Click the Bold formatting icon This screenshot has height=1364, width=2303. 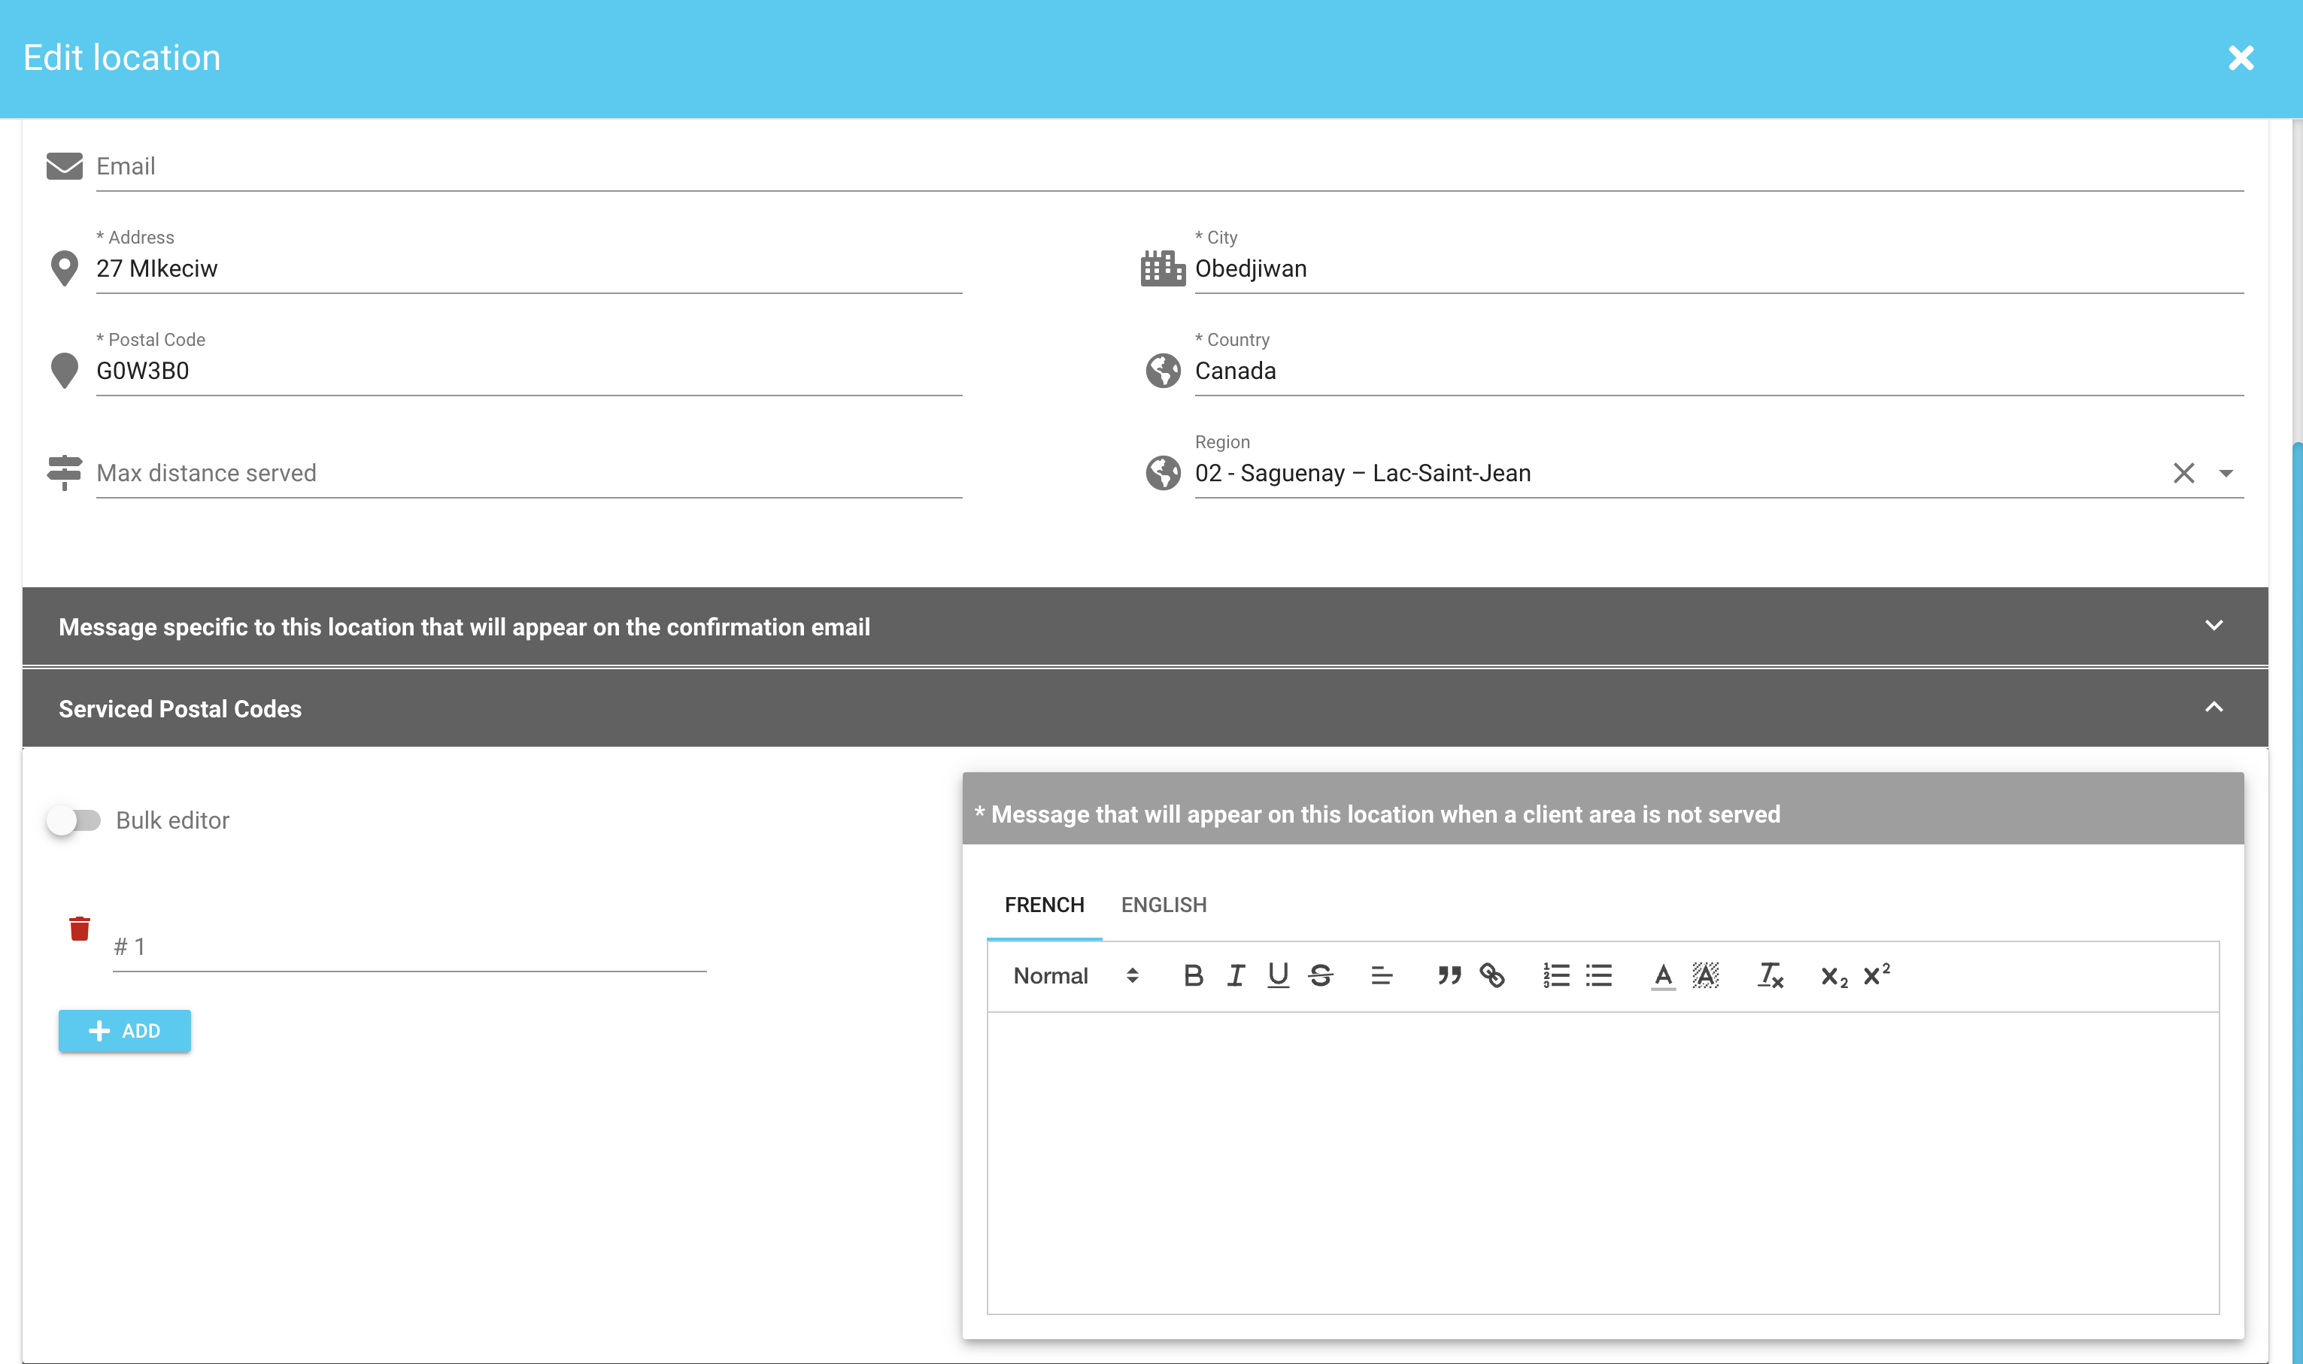pos(1194,975)
